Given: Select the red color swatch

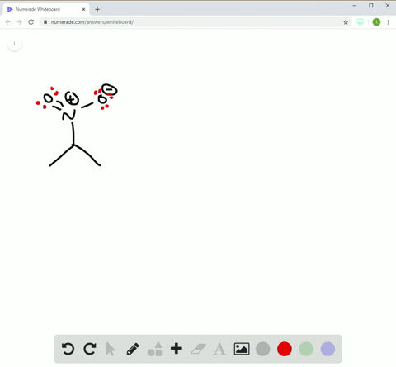Looking at the screenshot, I should 285,349.
